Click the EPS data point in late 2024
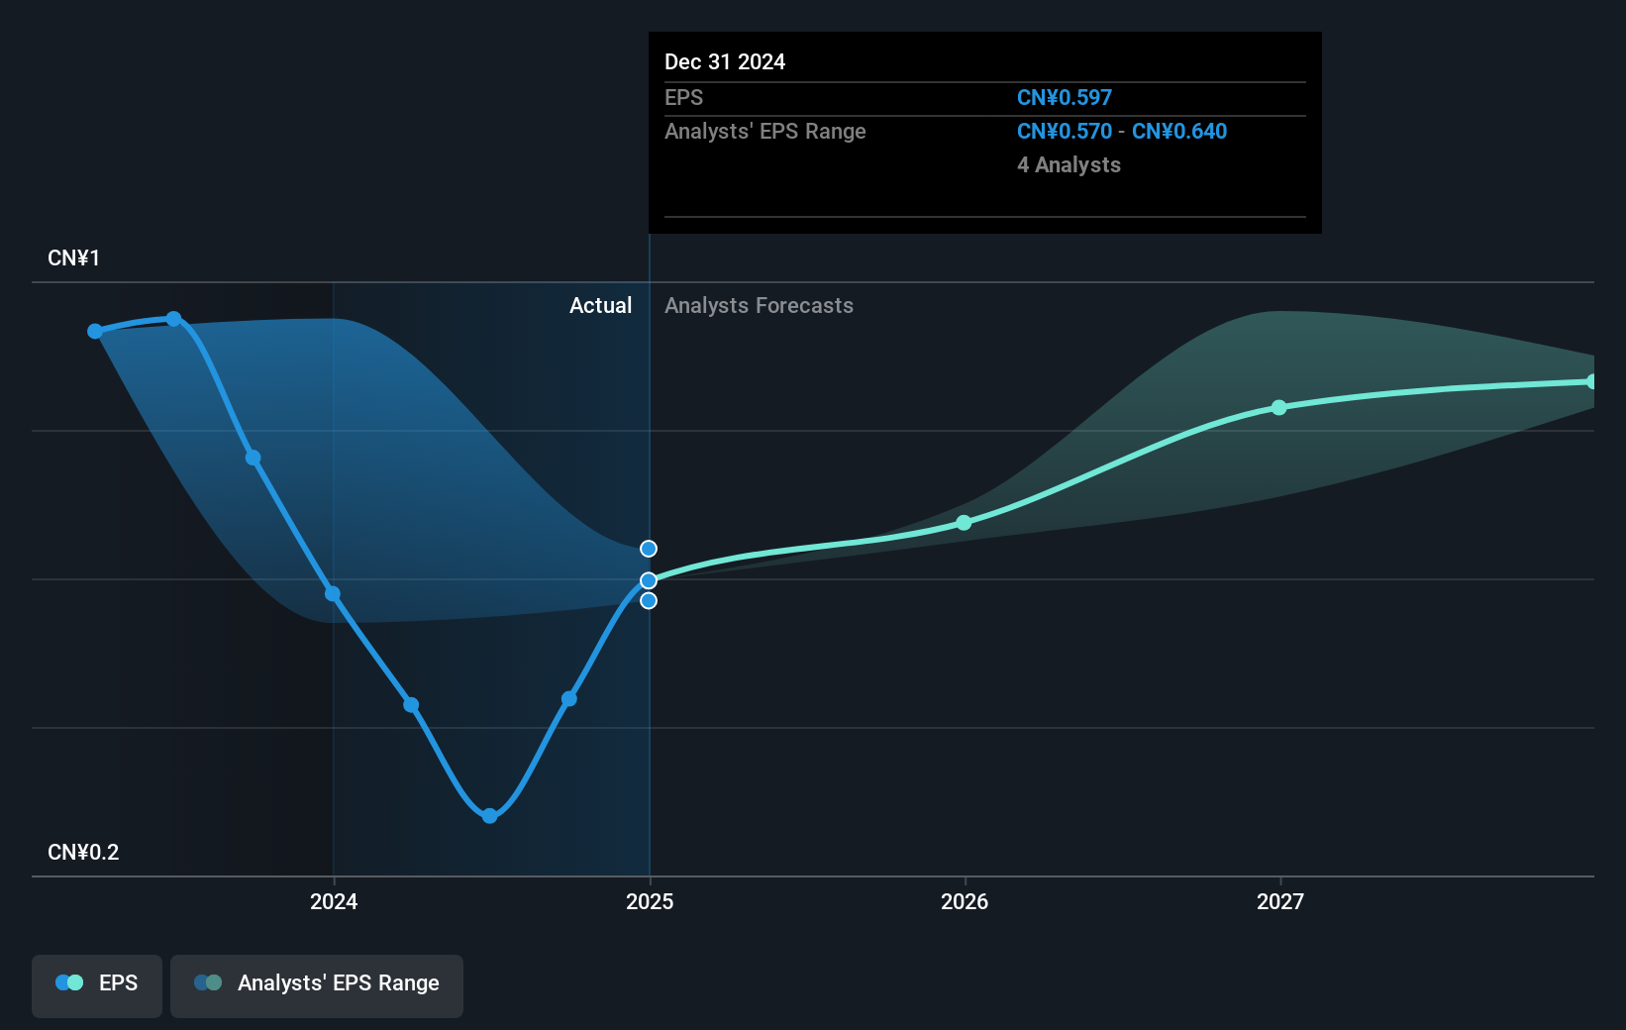Viewport: 1626px width, 1030px height. pos(569,699)
